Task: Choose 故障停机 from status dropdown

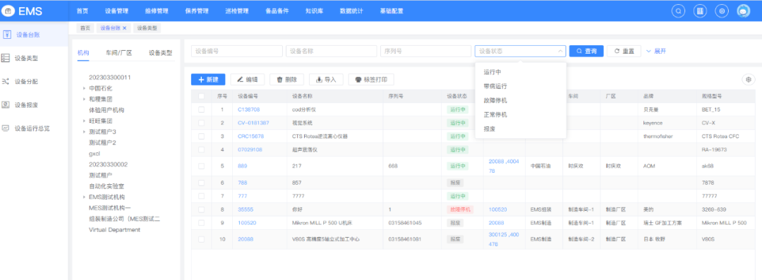Action: point(521,101)
